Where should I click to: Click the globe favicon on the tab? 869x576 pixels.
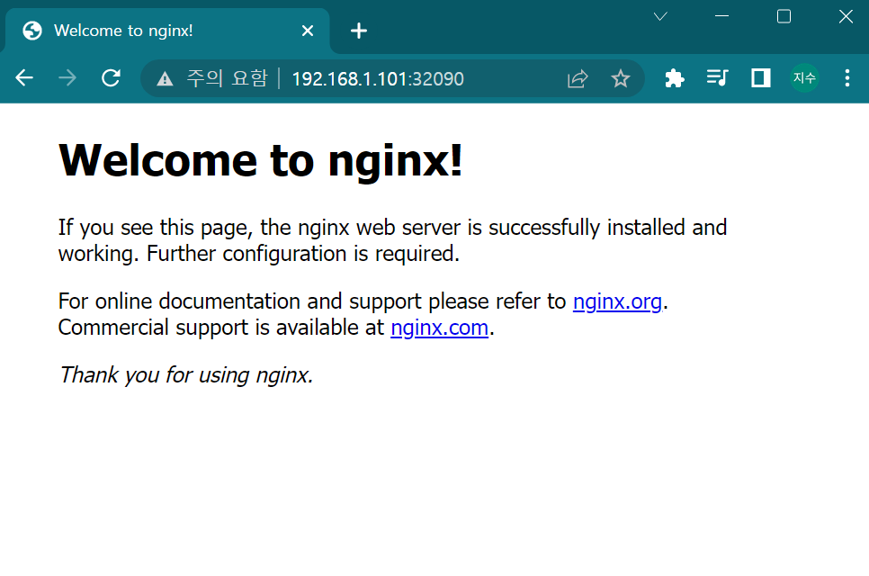coord(32,31)
